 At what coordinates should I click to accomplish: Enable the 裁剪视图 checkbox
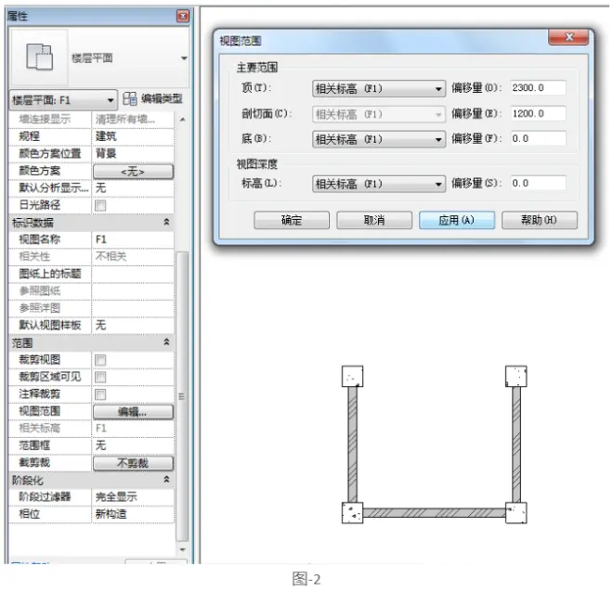100,360
